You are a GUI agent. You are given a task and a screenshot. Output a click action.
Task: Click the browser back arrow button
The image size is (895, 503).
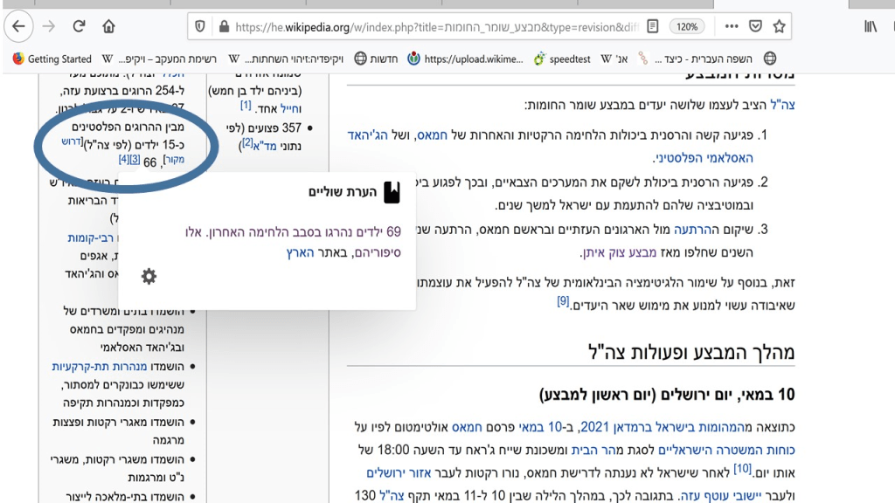coord(17,27)
